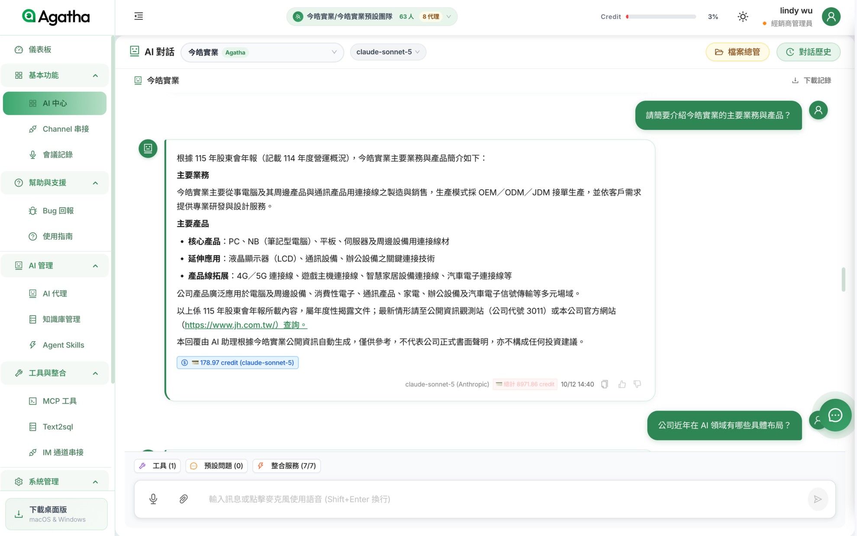Copy the AI reply with the copy icon
Viewport: 857px width, 536px height.
point(604,384)
